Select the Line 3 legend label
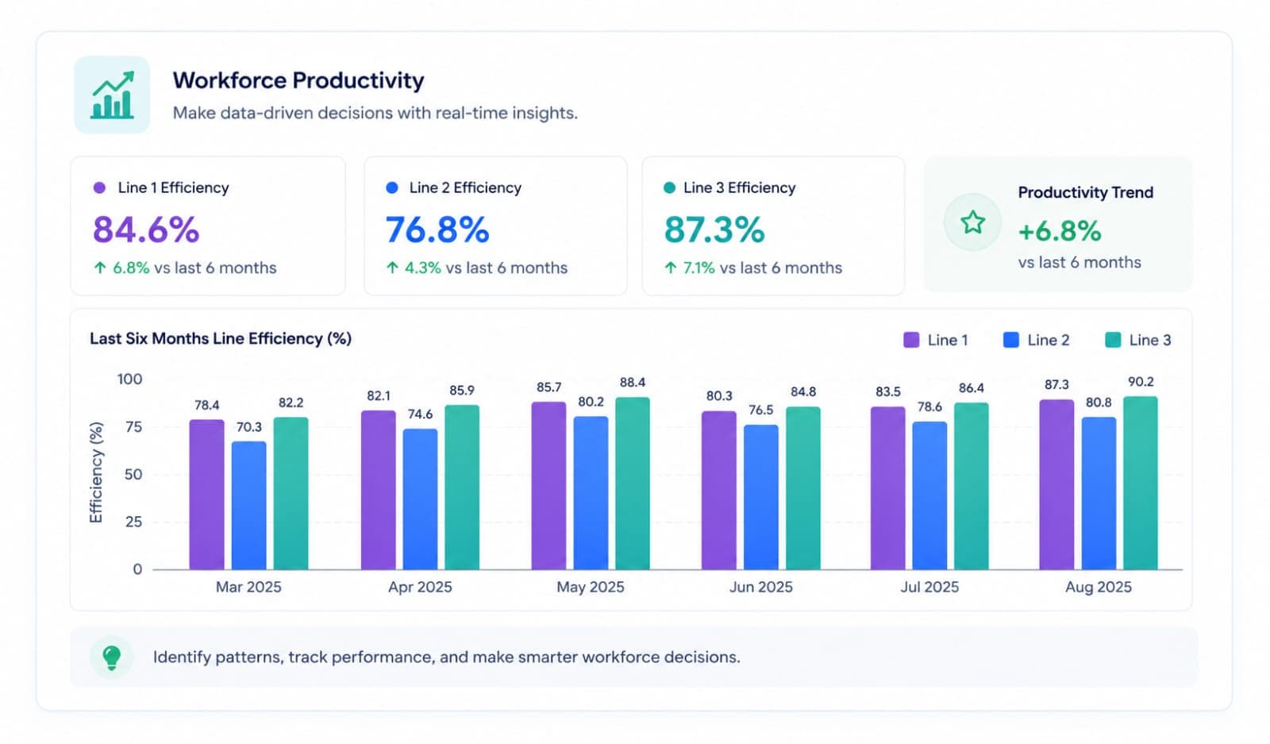1270x744 pixels. tap(1150, 340)
